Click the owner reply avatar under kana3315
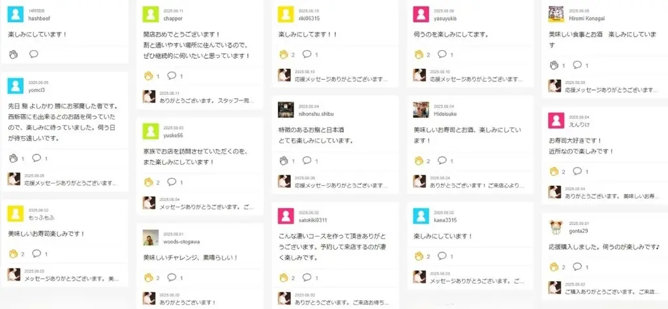 pos(419,277)
